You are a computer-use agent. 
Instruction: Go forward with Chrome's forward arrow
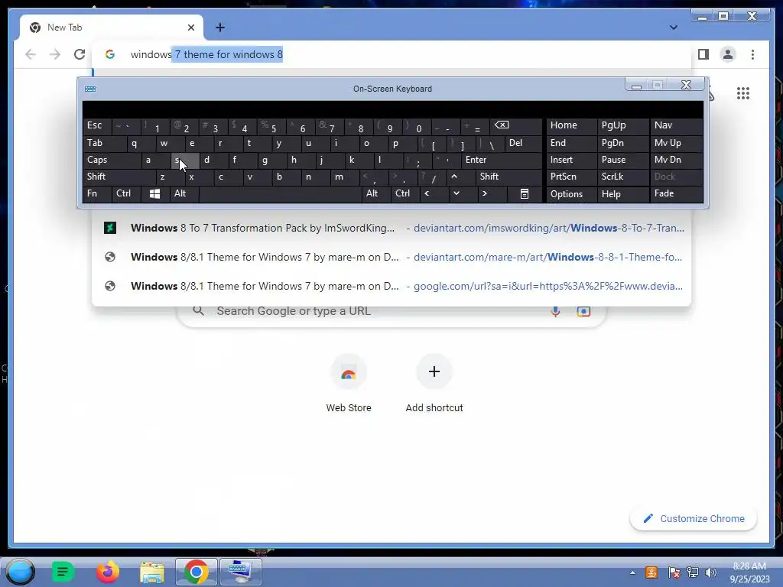point(55,54)
